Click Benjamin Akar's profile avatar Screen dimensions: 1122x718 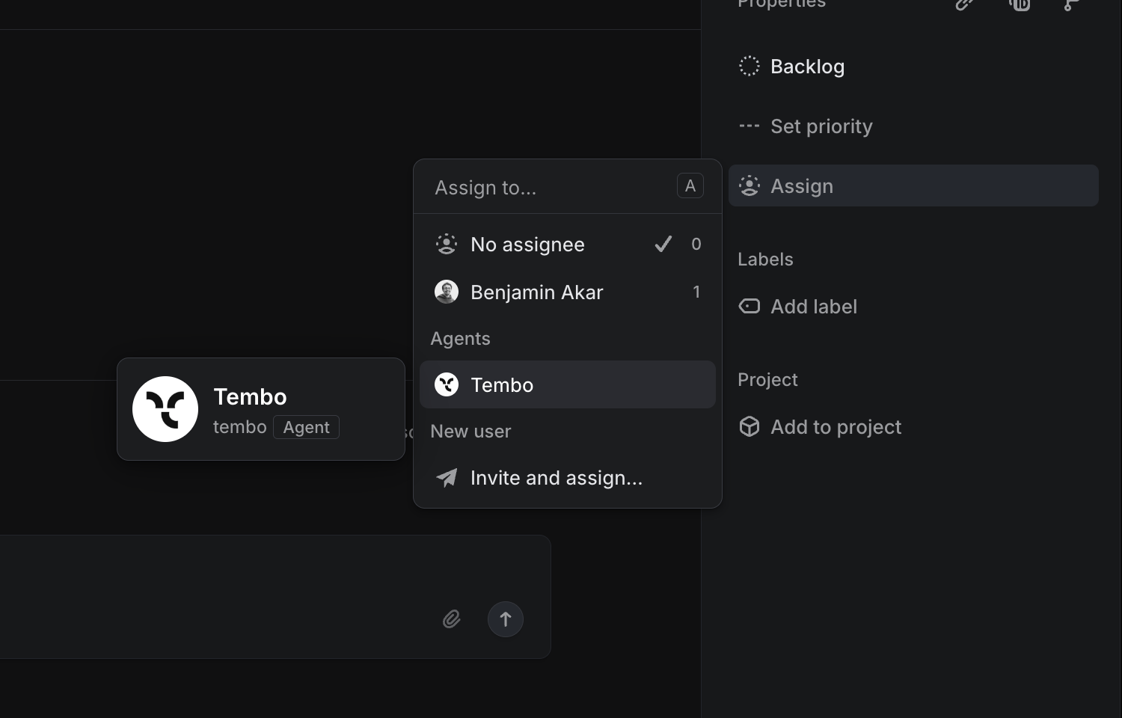(x=446, y=292)
